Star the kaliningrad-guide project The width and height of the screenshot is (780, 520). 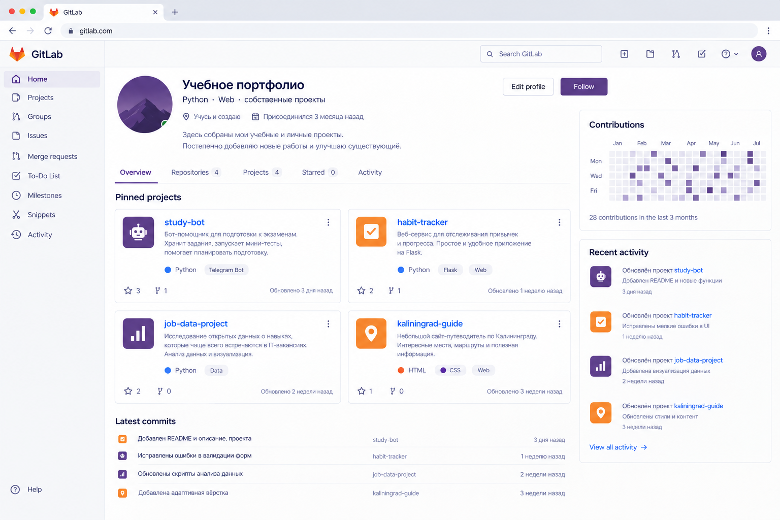pyautogui.click(x=361, y=391)
